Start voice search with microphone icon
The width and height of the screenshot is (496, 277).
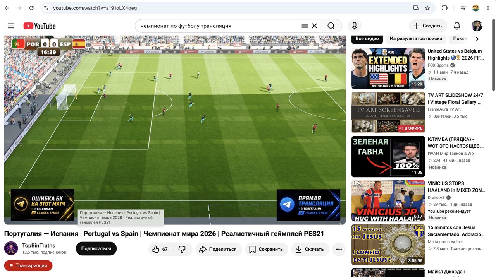coord(354,26)
